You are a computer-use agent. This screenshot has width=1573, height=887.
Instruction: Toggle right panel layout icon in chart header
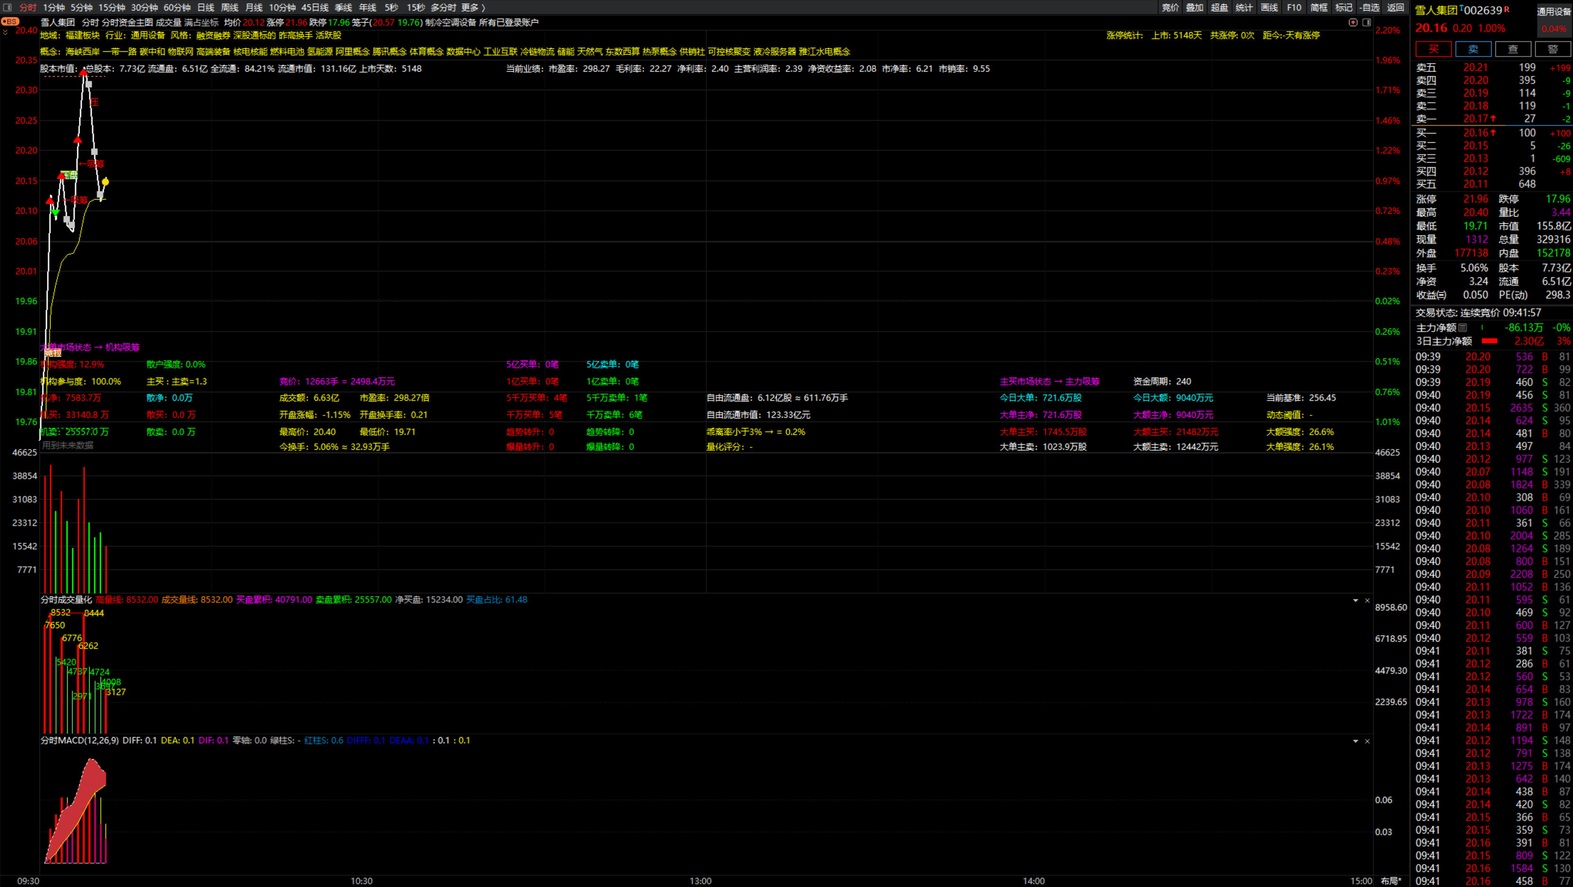(1366, 23)
